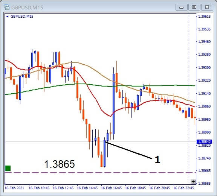Click the green minus button on chart
Viewport: 217px width, 196px height.
(8, 169)
